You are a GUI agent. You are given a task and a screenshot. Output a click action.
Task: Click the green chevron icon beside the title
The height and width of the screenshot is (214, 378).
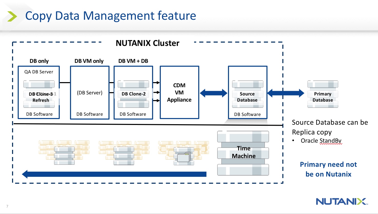tap(12, 16)
